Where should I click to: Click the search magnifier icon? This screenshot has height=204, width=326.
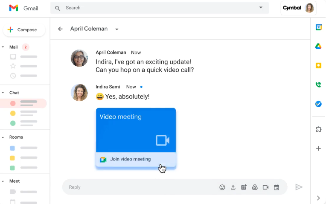pyautogui.click(x=57, y=8)
